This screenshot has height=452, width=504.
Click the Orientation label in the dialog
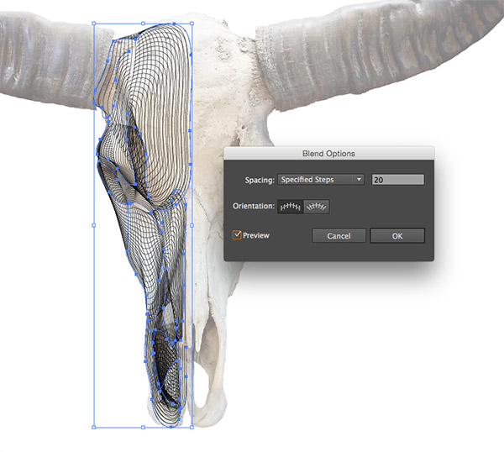254,206
